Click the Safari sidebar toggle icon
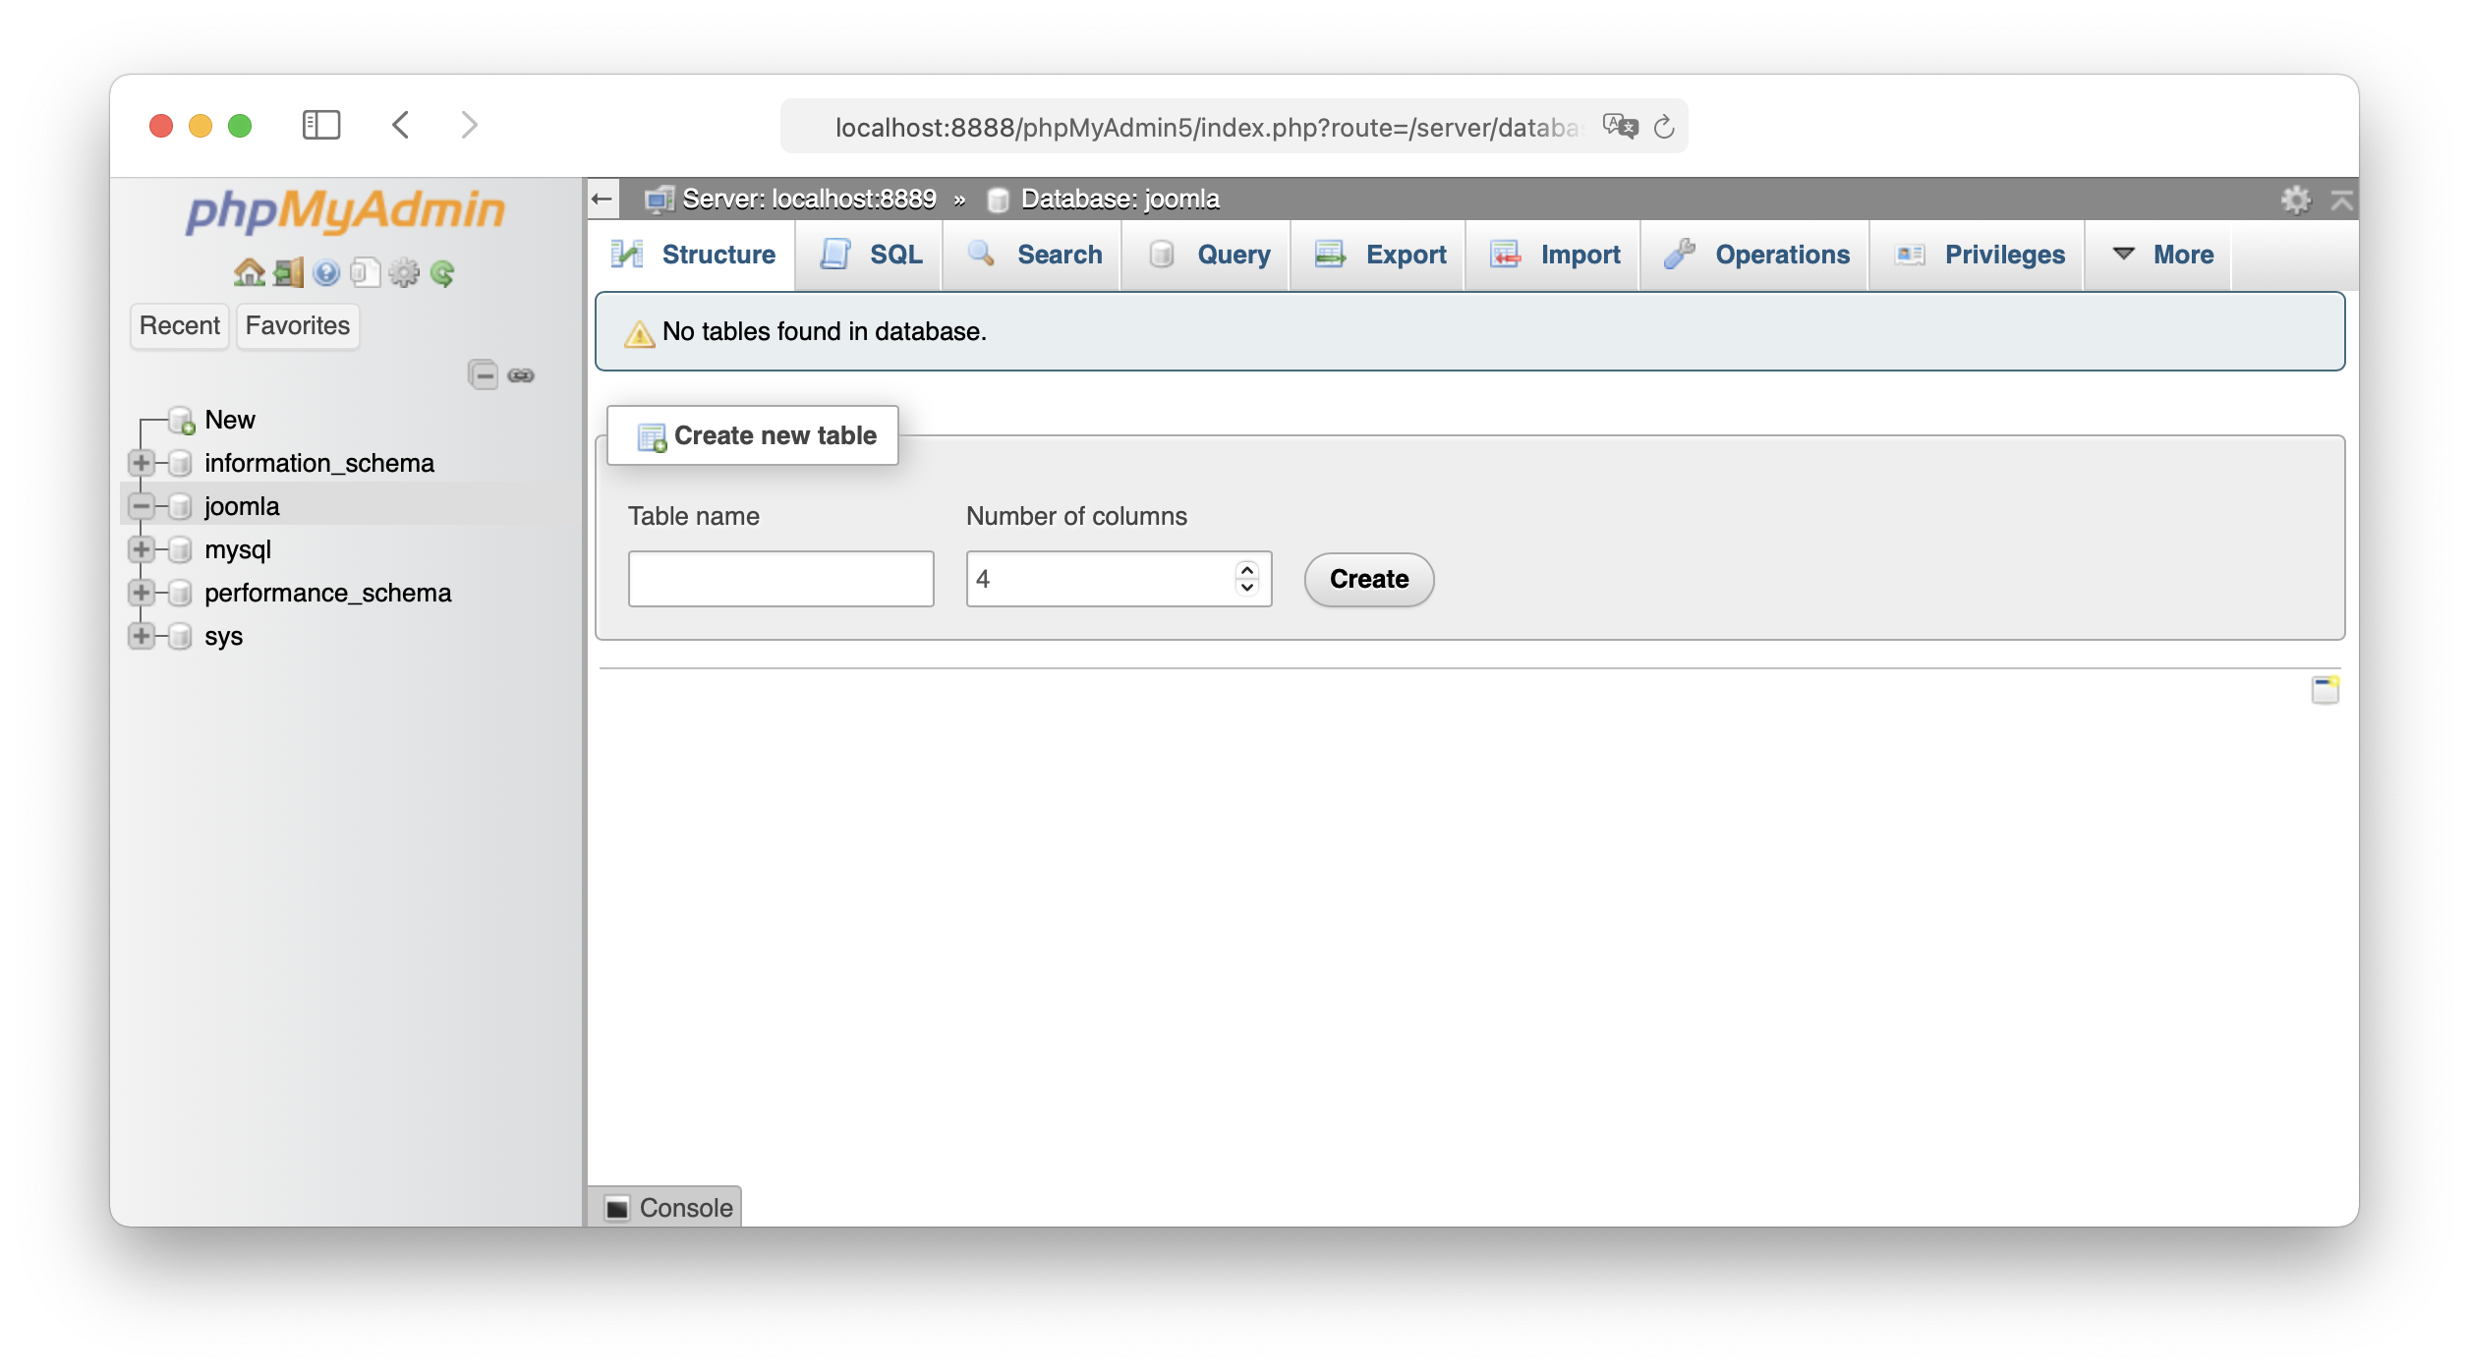2469x1372 pixels. point(320,125)
